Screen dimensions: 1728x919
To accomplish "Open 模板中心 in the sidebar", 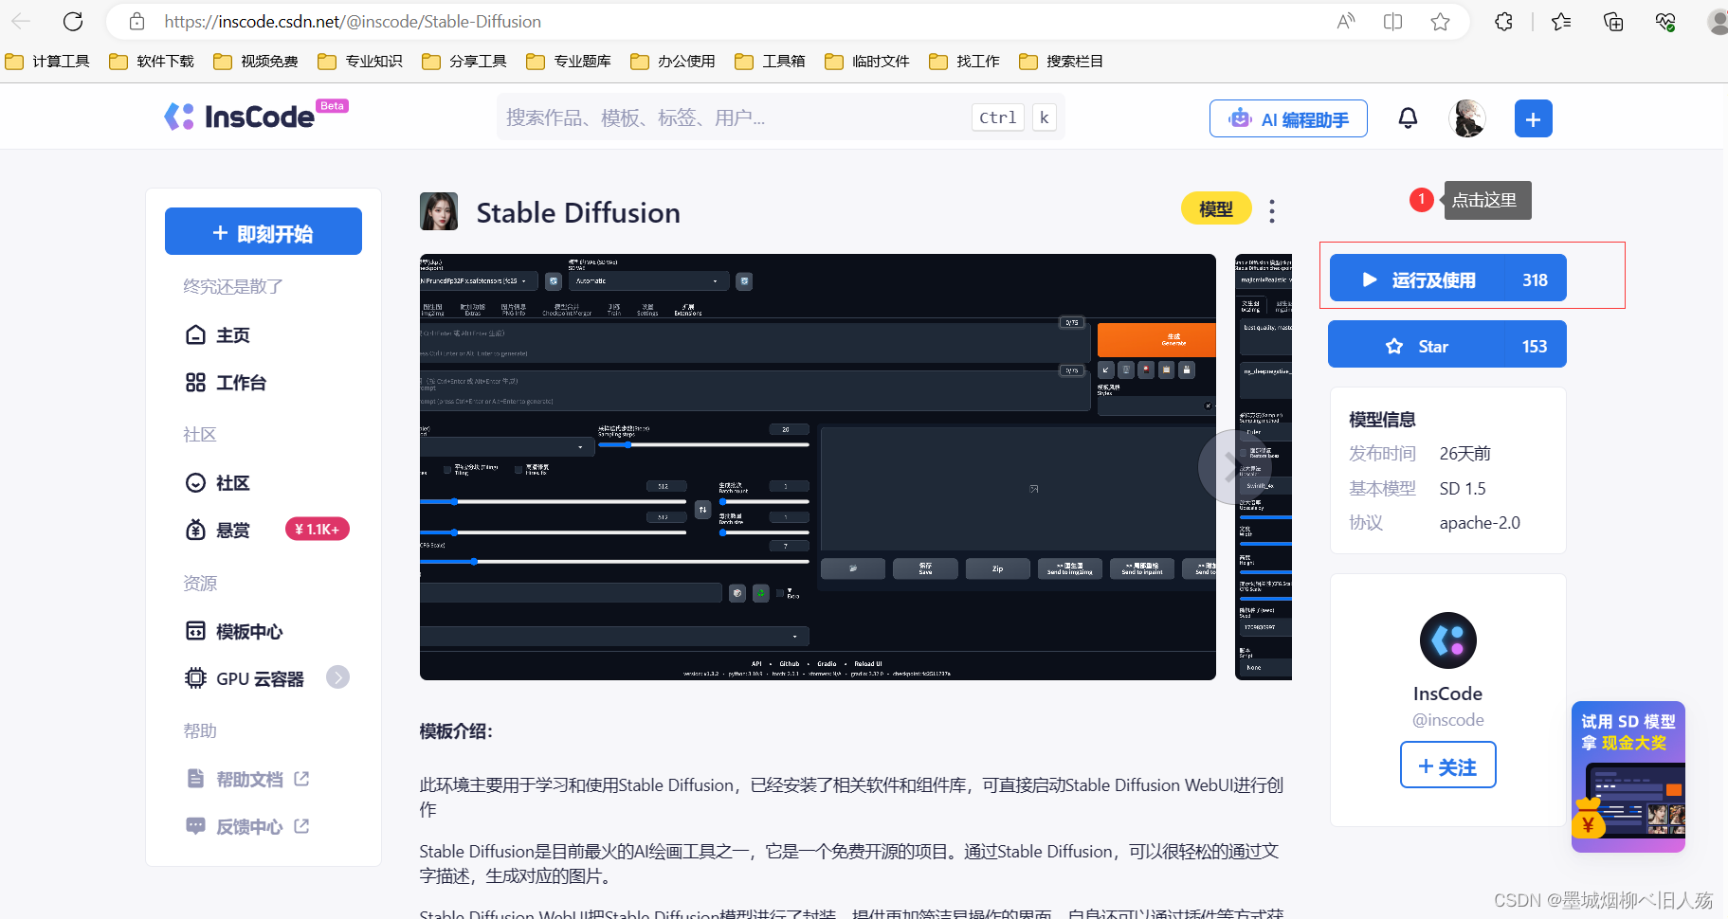I will [x=234, y=631].
